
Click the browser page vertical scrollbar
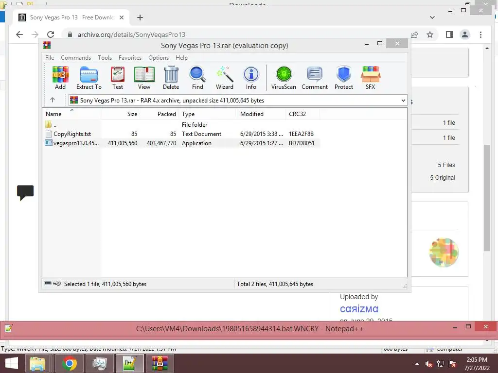[x=487, y=198]
